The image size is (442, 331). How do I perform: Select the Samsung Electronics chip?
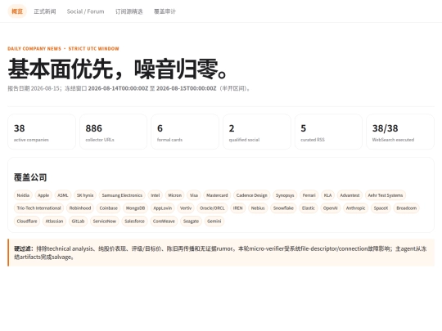(x=122, y=195)
